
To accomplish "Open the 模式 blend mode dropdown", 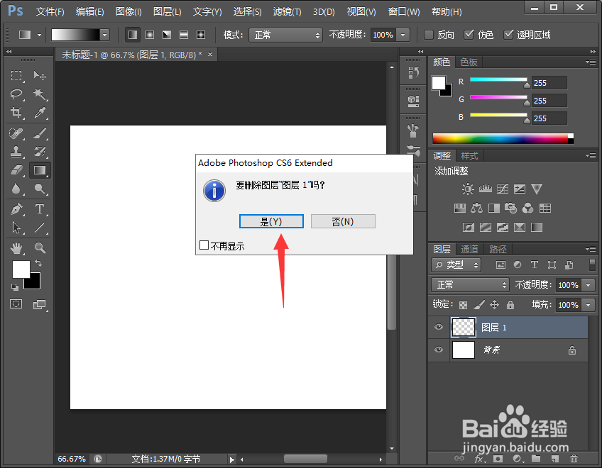I will (285, 35).
